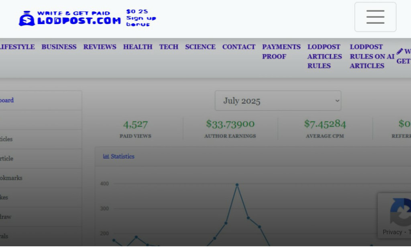The height and width of the screenshot is (247, 411).
Task: Select the TECH category tab
Action: point(169,47)
